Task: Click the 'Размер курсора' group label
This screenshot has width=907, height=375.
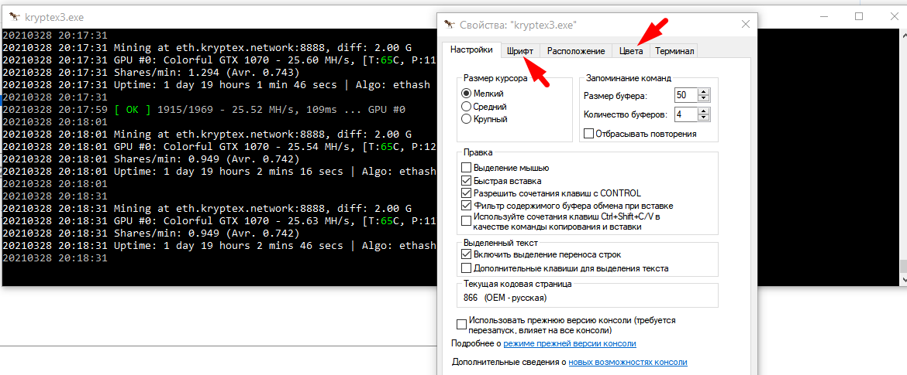Action: pyautogui.click(x=494, y=79)
